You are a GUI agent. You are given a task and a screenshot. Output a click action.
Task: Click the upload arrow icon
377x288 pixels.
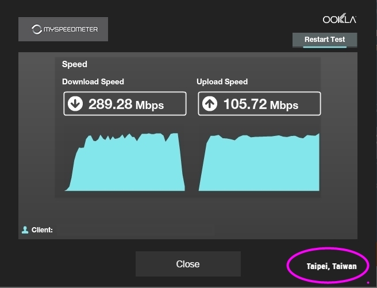coord(210,104)
